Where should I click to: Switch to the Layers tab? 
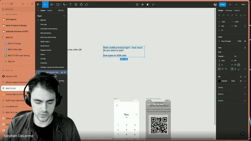click(43, 11)
